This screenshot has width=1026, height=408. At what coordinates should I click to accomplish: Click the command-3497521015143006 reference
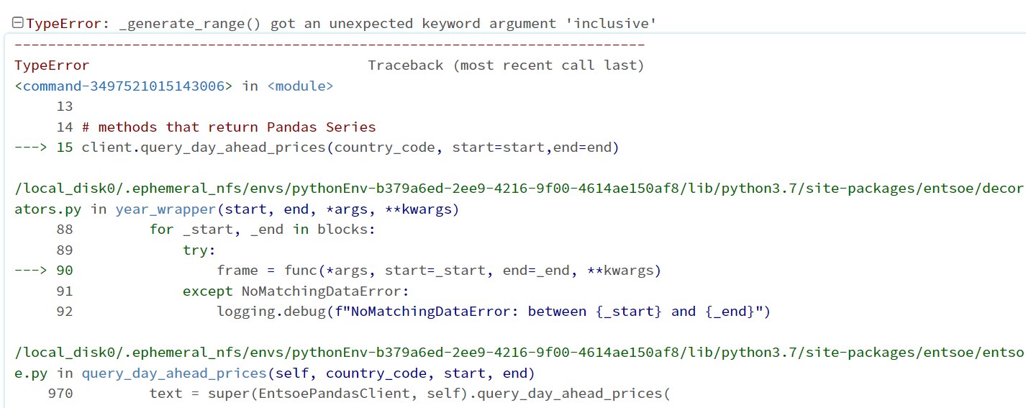[x=124, y=86]
